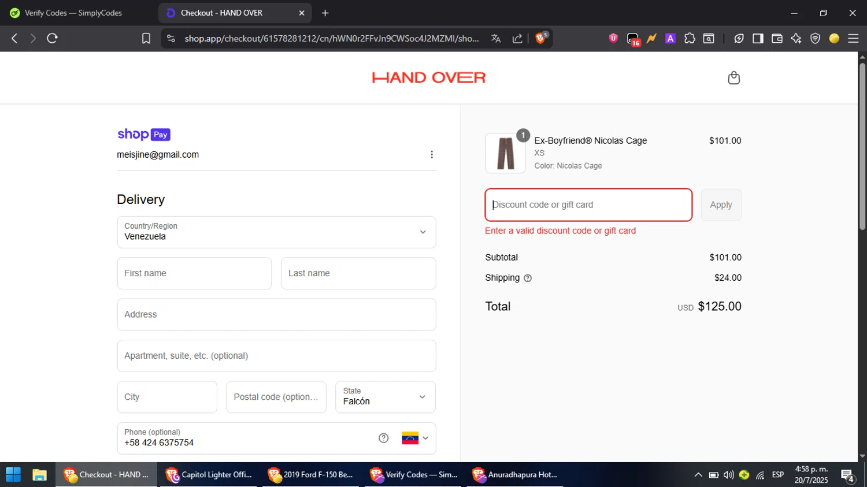Switch to Verify Codes — SimplyCodes tab

pos(73,13)
